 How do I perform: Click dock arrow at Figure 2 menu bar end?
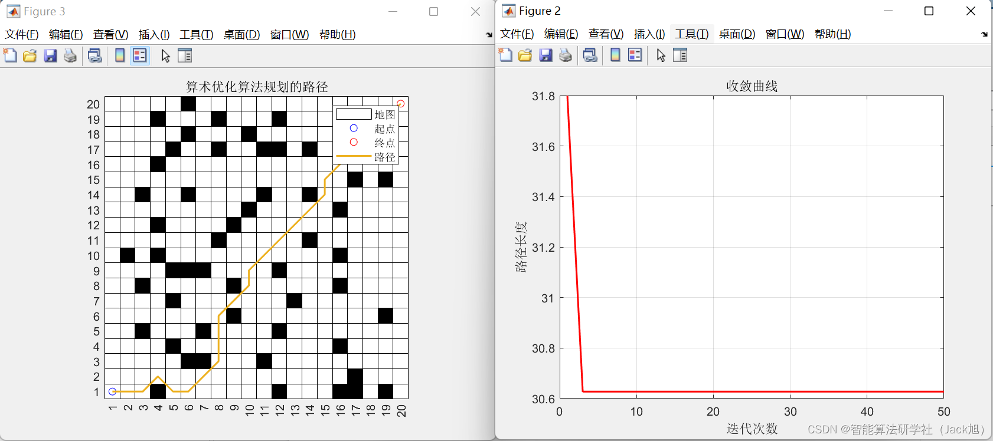pyautogui.click(x=984, y=35)
